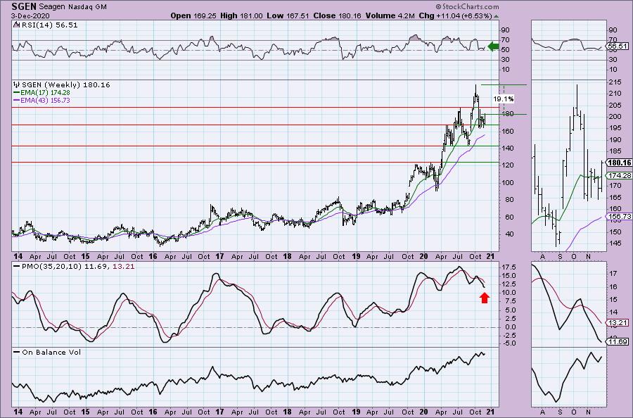Image resolution: width=633 pixels, height=418 pixels.
Task: Select the 3-Dec-2020 date label
Action: click(x=30, y=16)
